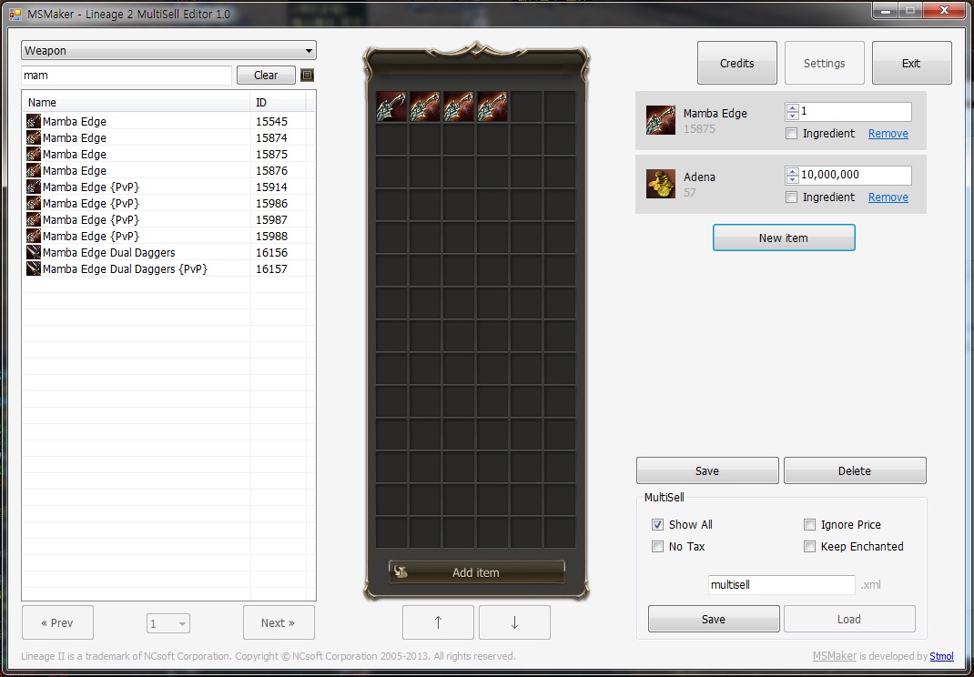Enable the Keep Enchanted option

point(809,547)
